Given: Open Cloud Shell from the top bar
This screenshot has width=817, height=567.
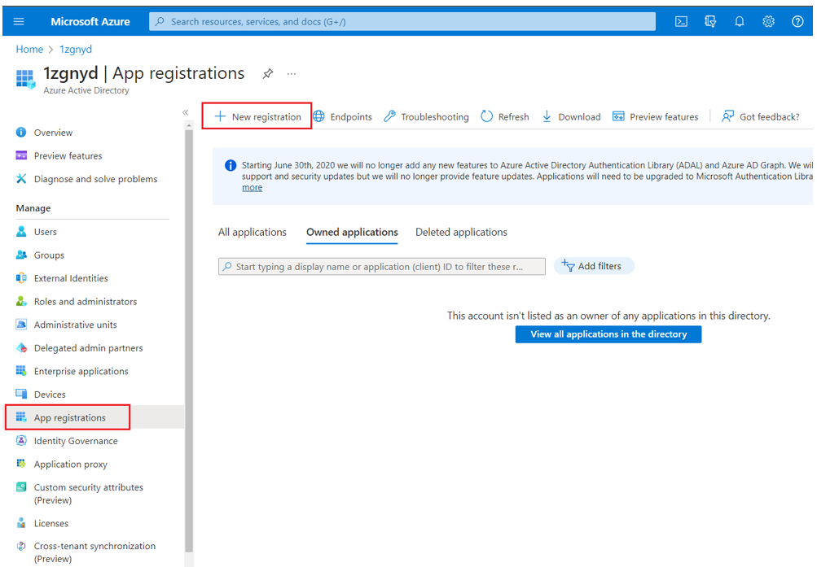Looking at the screenshot, I should click(681, 21).
